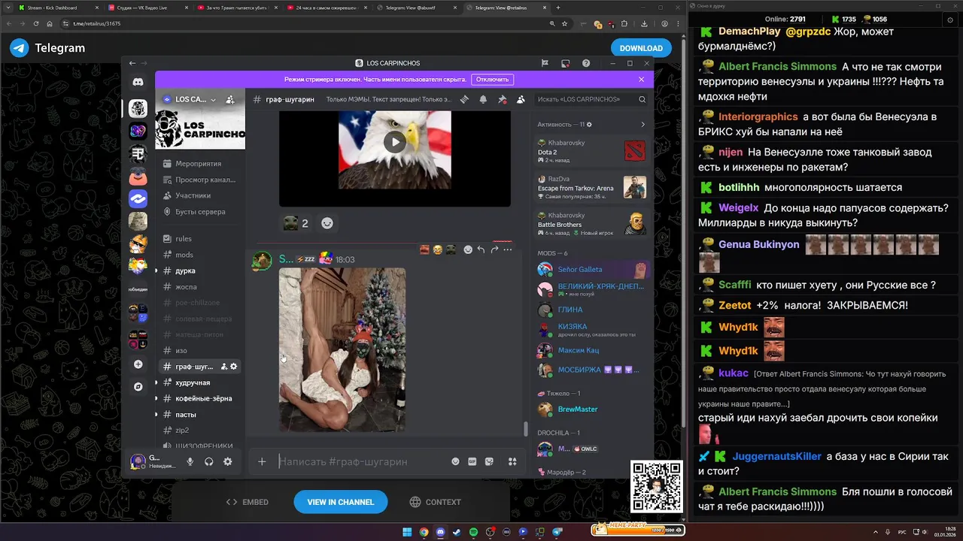Viewport: 963px width, 541px height.
Task: Open emoji picker in message input
Action: tap(455, 461)
